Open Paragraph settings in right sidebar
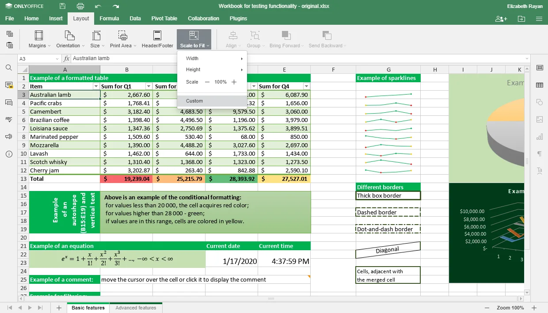 point(540,154)
